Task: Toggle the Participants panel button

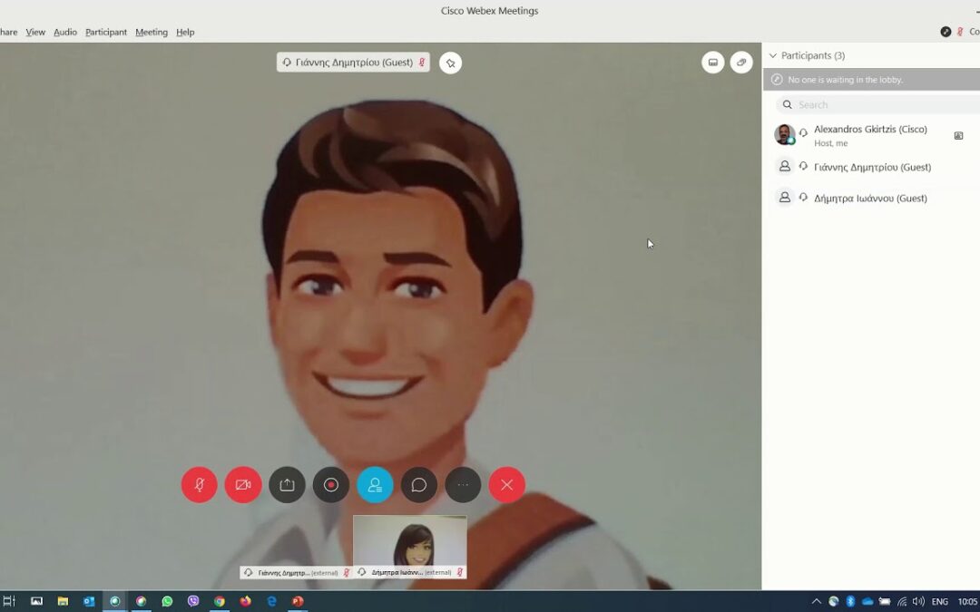Action: tap(375, 485)
